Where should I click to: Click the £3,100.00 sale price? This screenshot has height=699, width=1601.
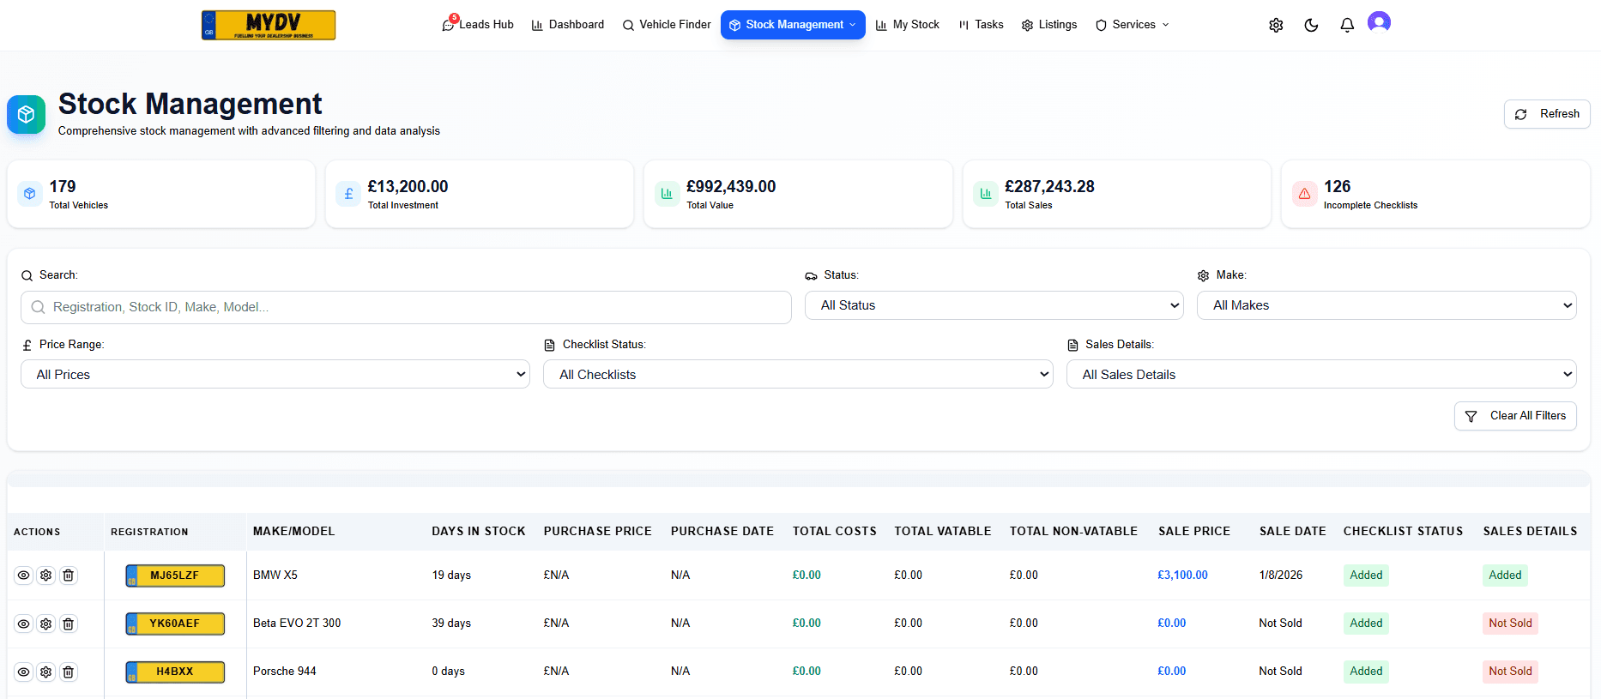point(1182,575)
